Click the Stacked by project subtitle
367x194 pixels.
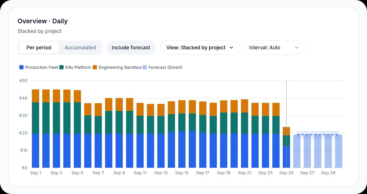coord(39,31)
